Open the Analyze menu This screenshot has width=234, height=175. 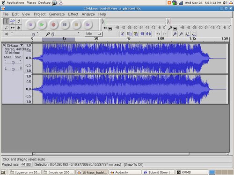[x=88, y=14]
